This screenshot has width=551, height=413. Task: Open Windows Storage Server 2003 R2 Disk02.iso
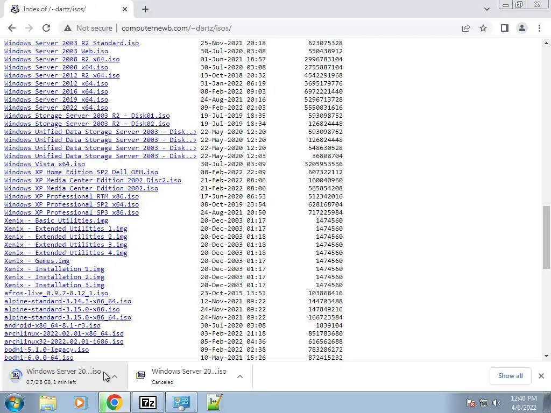coord(87,124)
